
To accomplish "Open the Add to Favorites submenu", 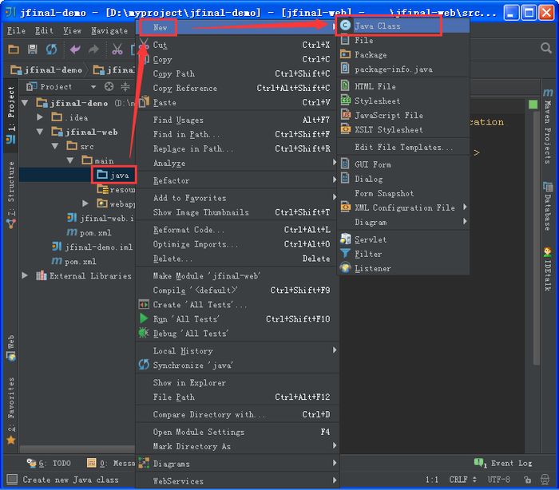I will (237, 198).
